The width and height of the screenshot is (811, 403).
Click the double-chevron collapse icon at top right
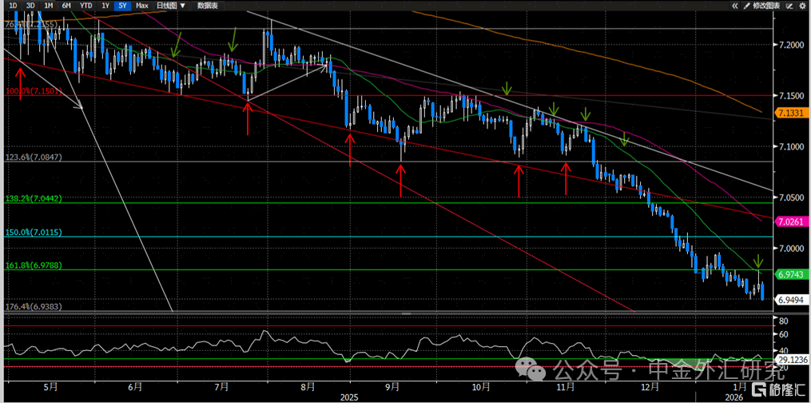[x=734, y=6]
